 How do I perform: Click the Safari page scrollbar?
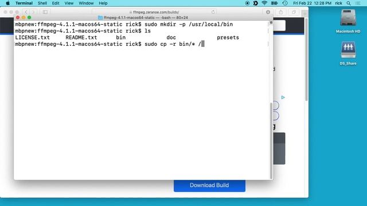click(x=306, y=60)
